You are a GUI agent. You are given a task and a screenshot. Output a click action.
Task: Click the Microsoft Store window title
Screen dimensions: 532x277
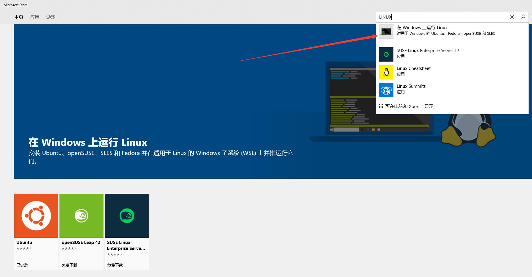(x=15, y=5)
